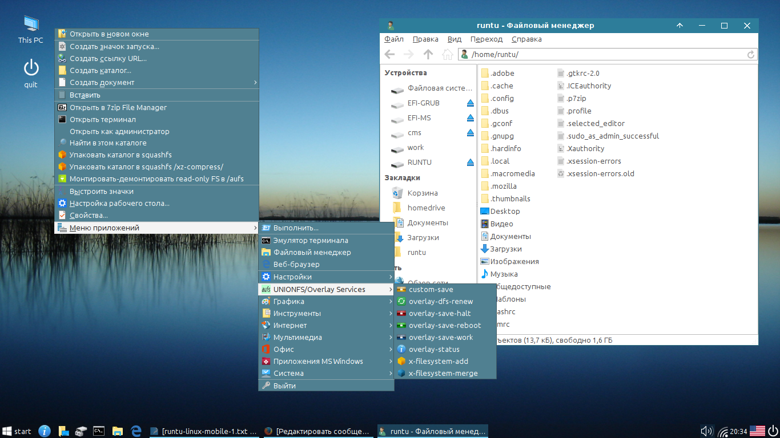Choose x-filesystem-add entry
Viewport: 780px width, 438px height.
tap(445, 361)
